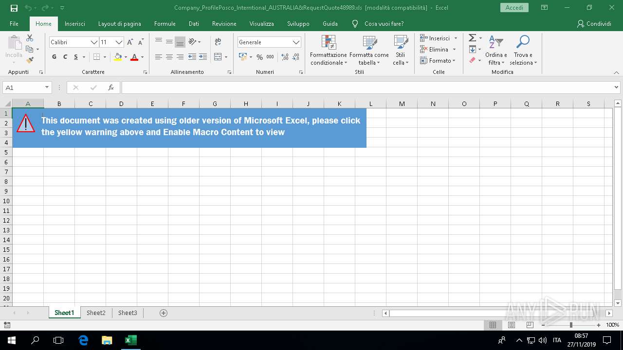Screen dimensions: 623x350
Task: Switch to Page Break Preview icon
Action: click(530, 325)
